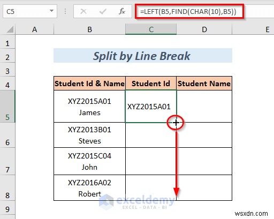Click the Enter checkmark formula bar icon

click(x=103, y=12)
